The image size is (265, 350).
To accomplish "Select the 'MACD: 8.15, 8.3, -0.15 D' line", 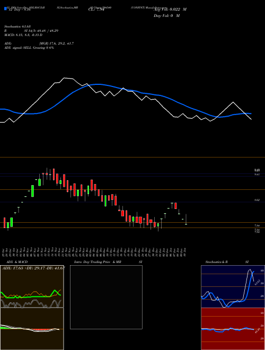I will [23, 35].
